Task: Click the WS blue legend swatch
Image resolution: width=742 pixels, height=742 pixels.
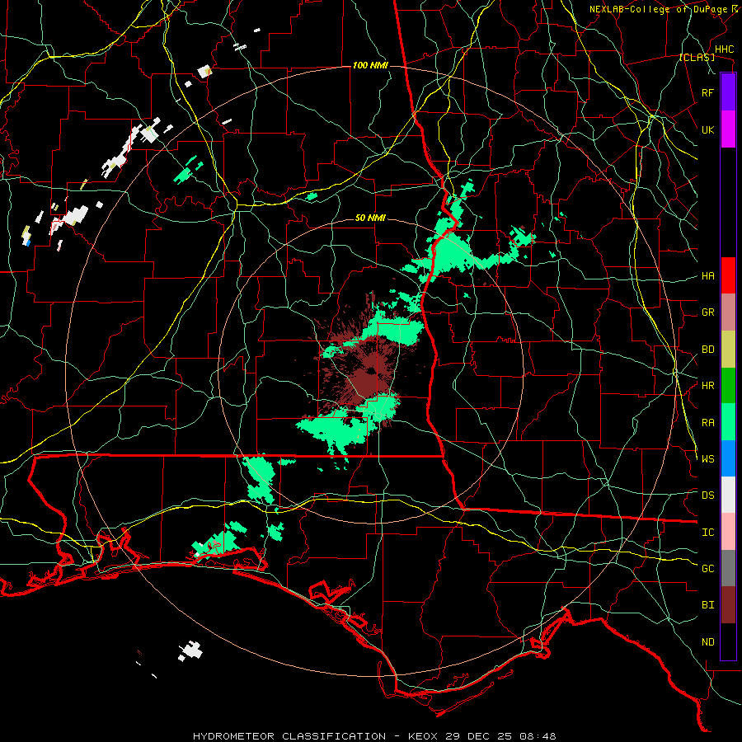Action: point(728,458)
